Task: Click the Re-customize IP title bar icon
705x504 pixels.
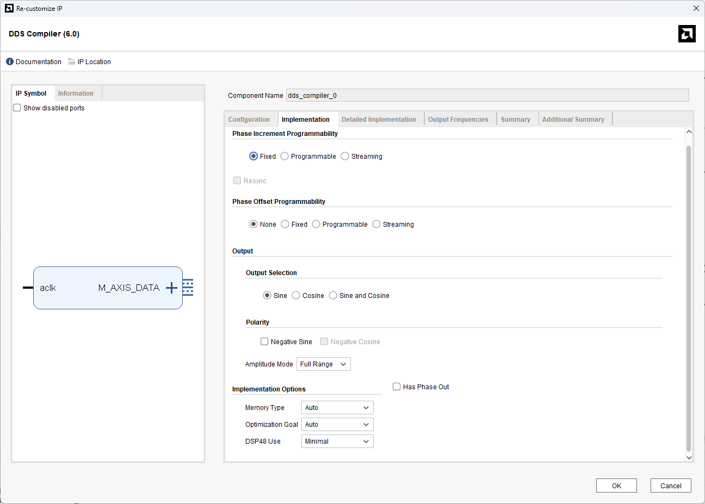Action: (9, 8)
